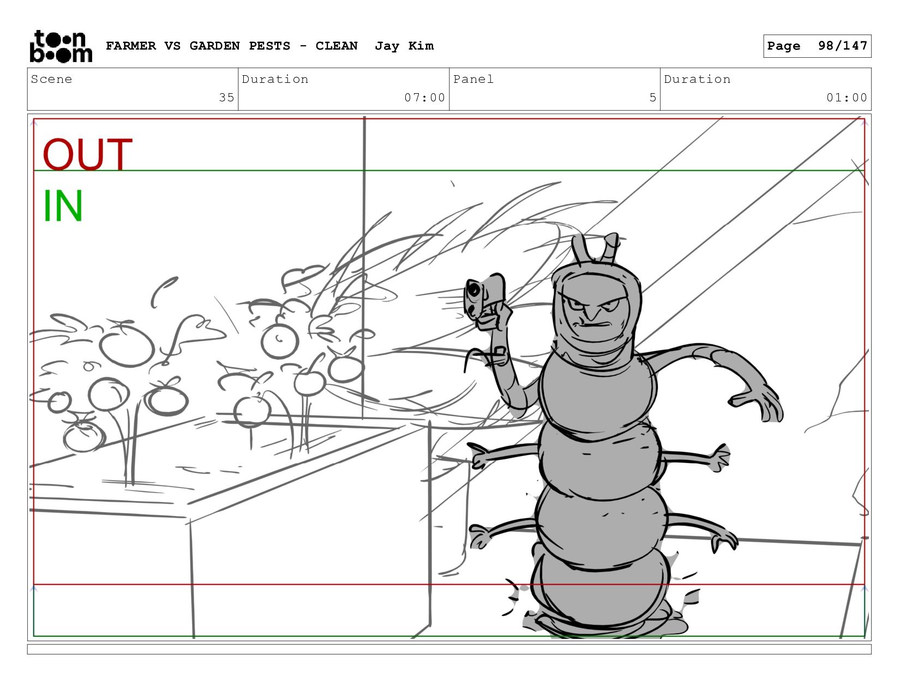Screen dimensions: 900x695
Task: Click the panel duration value '01:00'
Action: tap(847, 98)
